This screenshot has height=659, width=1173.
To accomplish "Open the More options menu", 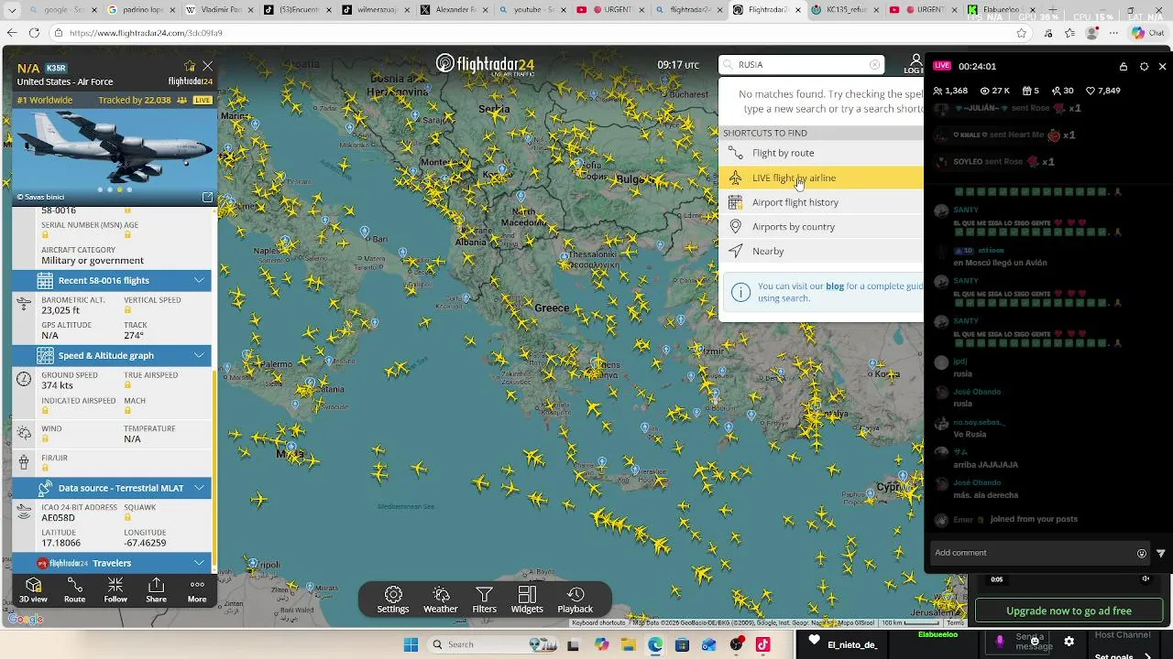I will [197, 590].
